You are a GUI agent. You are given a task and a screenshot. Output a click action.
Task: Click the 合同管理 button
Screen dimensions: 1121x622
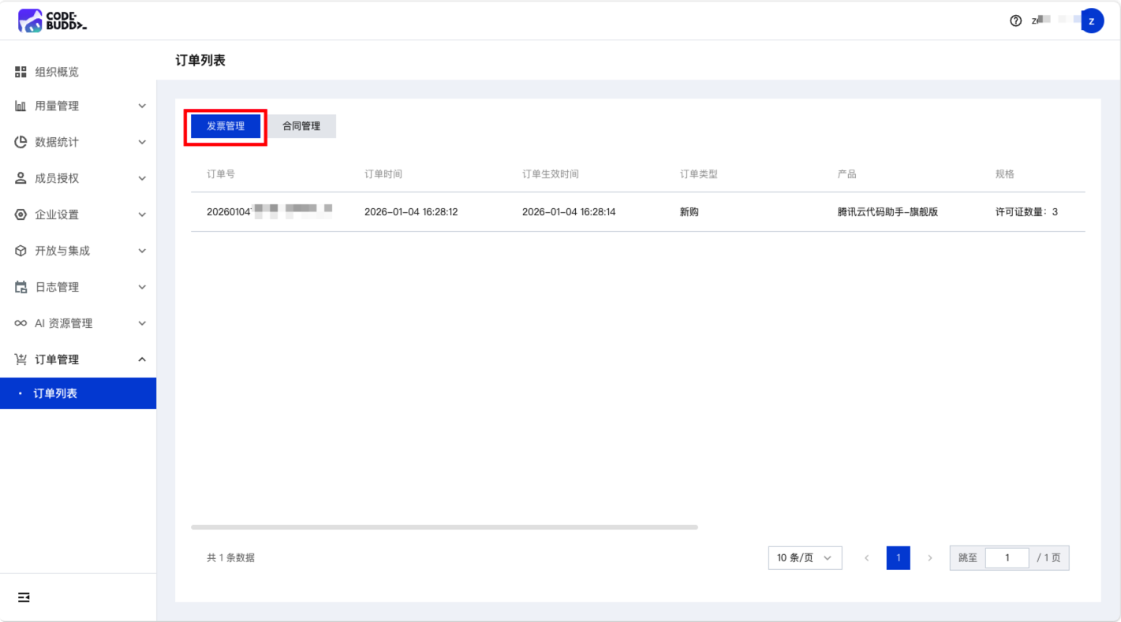pyautogui.click(x=301, y=126)
